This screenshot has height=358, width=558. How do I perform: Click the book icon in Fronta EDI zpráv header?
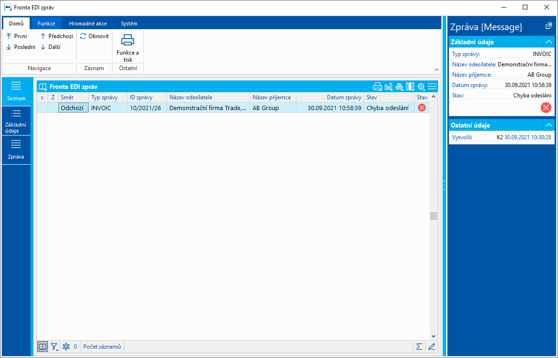click(43, 87)
